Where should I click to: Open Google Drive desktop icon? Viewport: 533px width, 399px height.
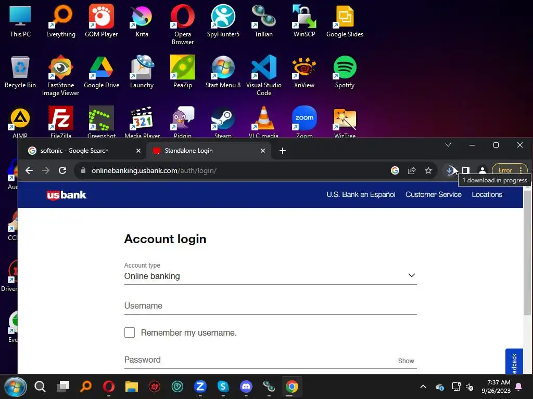point(101,72)
